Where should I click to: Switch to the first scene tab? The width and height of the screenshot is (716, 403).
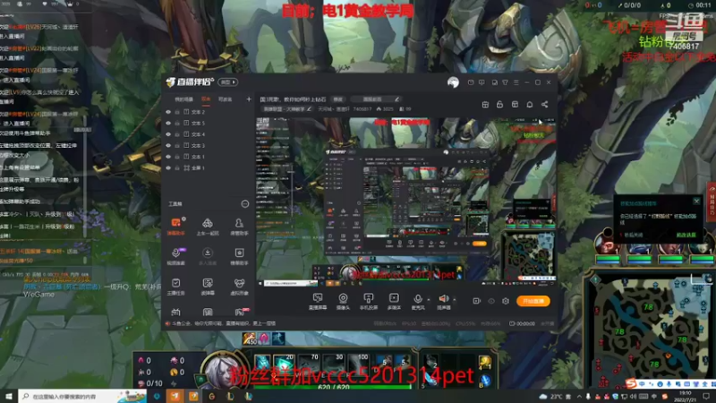[183, 99]
